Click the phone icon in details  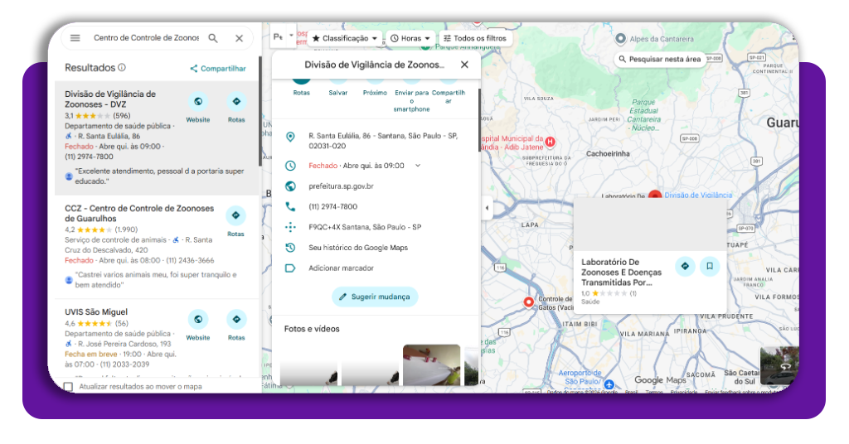290,206
